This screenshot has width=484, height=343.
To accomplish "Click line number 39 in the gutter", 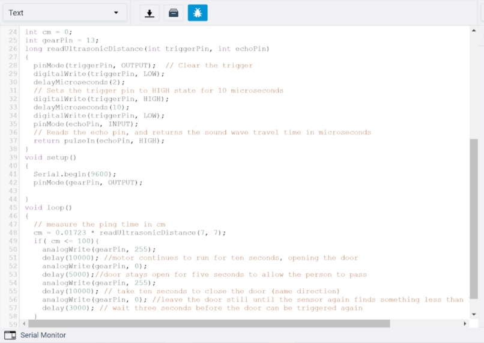I will click(x=13, y=157).
